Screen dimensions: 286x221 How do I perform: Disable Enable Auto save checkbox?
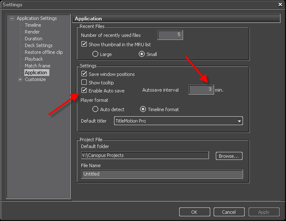[x=84, y=90]
